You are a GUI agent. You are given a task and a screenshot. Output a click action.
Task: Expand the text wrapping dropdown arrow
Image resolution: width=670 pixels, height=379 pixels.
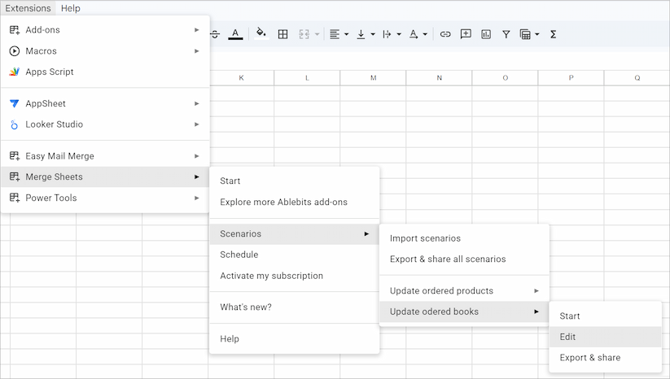point(399,34)
